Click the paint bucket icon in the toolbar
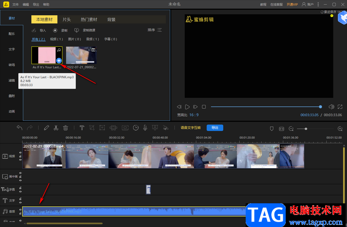The height and width of the screenshot is (227, 347). pyautogui.click(x=166, y=128)
